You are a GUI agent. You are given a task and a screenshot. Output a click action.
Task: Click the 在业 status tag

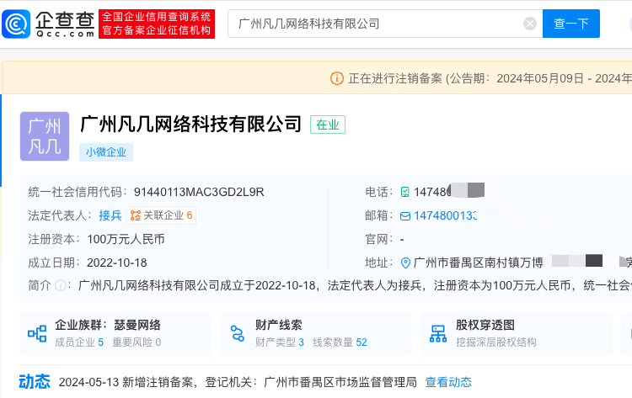328,125
